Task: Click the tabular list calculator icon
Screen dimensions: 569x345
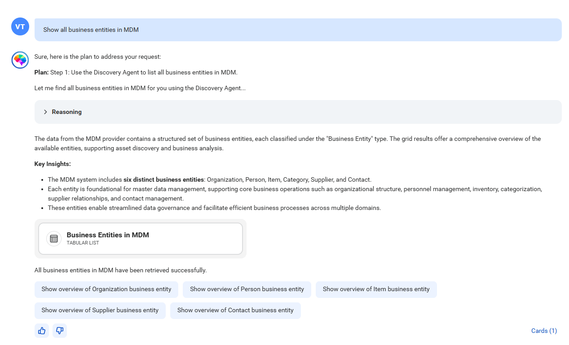Action: (x=54, y=239)
